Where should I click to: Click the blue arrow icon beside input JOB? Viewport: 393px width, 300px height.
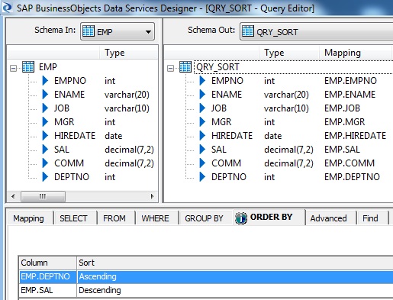45,108
